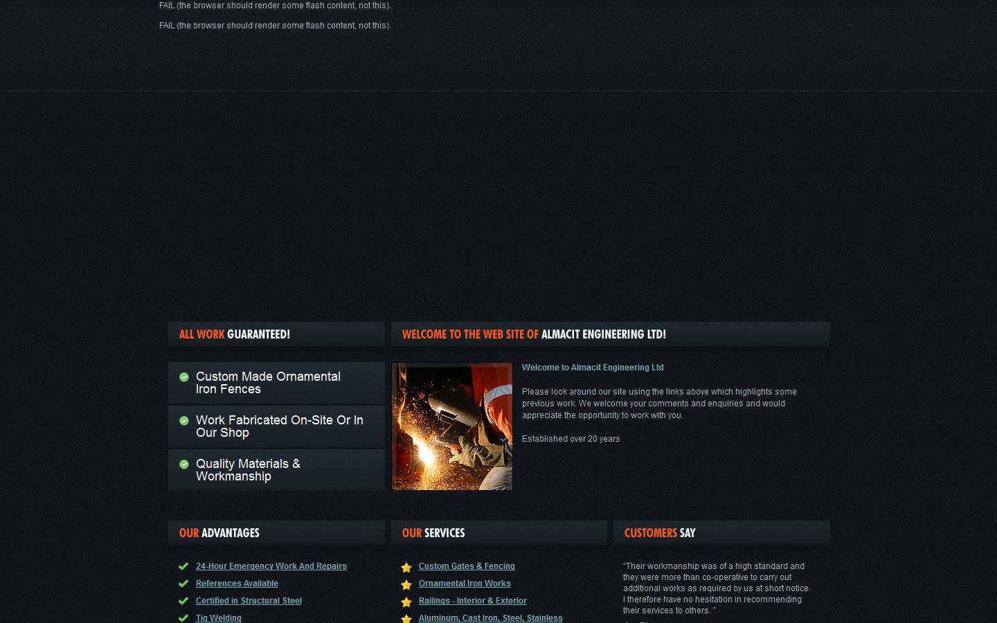Click checkmark icon beside Certified in Structural Steel
The width and height of the screenshot is (997, 623).
[183, 601]
